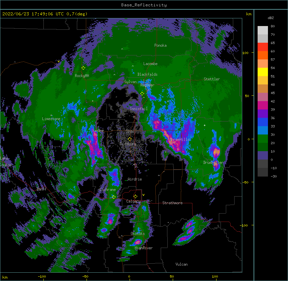Select the magenta 39-42 dBZ legend swatch

(263, 105)
